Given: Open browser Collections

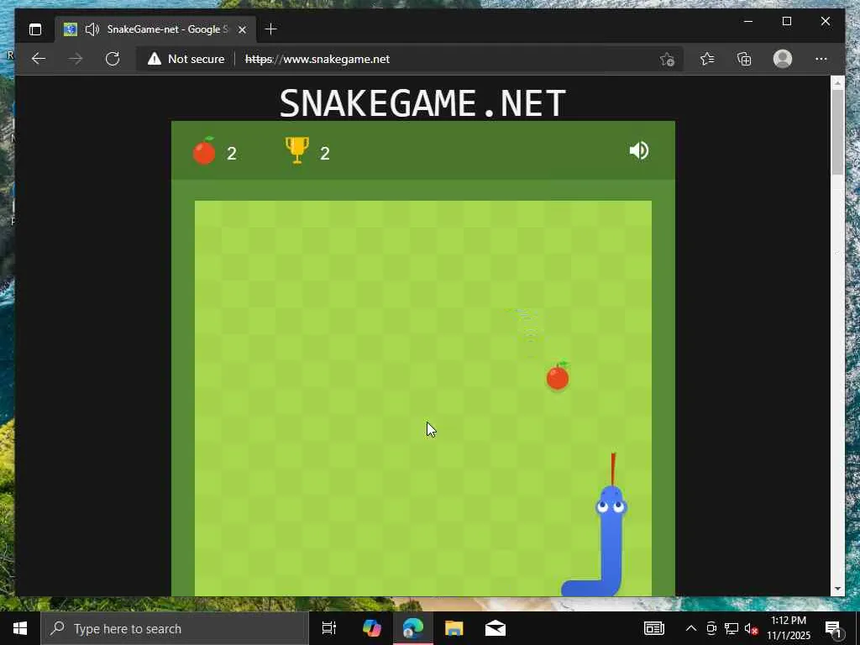Looking at the screenshot, I should coord(744,59).
